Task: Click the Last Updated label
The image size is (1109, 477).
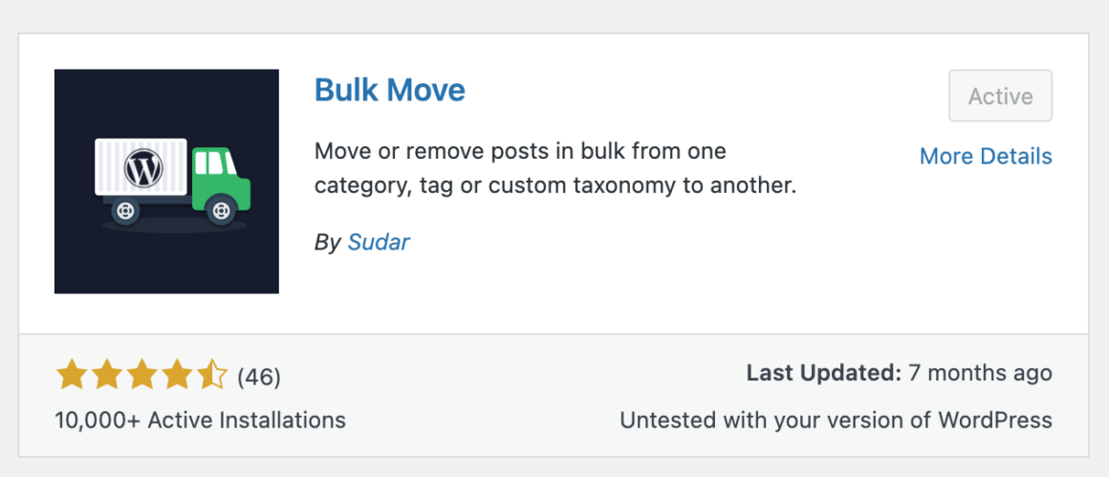Action: click(823, 373)
